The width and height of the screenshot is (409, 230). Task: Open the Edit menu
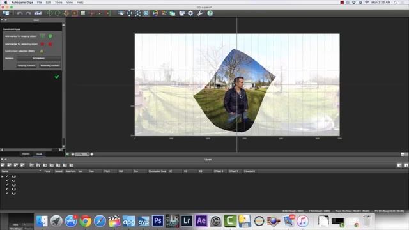[49, 3]
